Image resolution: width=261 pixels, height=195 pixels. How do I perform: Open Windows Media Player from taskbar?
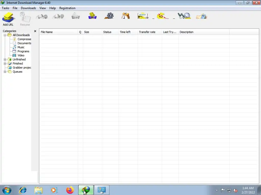pyautogui.click(x=54, y=190)
